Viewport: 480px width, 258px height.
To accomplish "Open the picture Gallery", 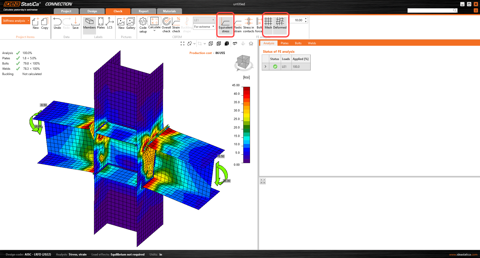I will coord(130,24).
